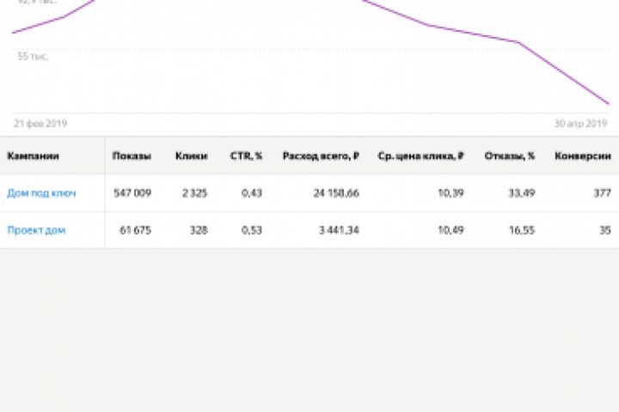Click the 21 фев 2019 chart date label

pyautogui.click(x=40, y=124)
